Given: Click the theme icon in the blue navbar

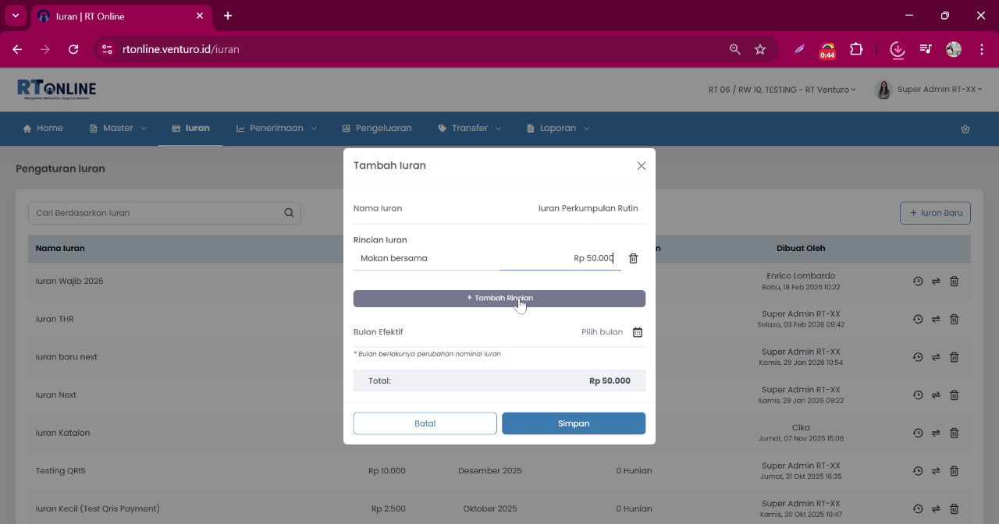Looking at the screenshot, I should tap(965, 129).
